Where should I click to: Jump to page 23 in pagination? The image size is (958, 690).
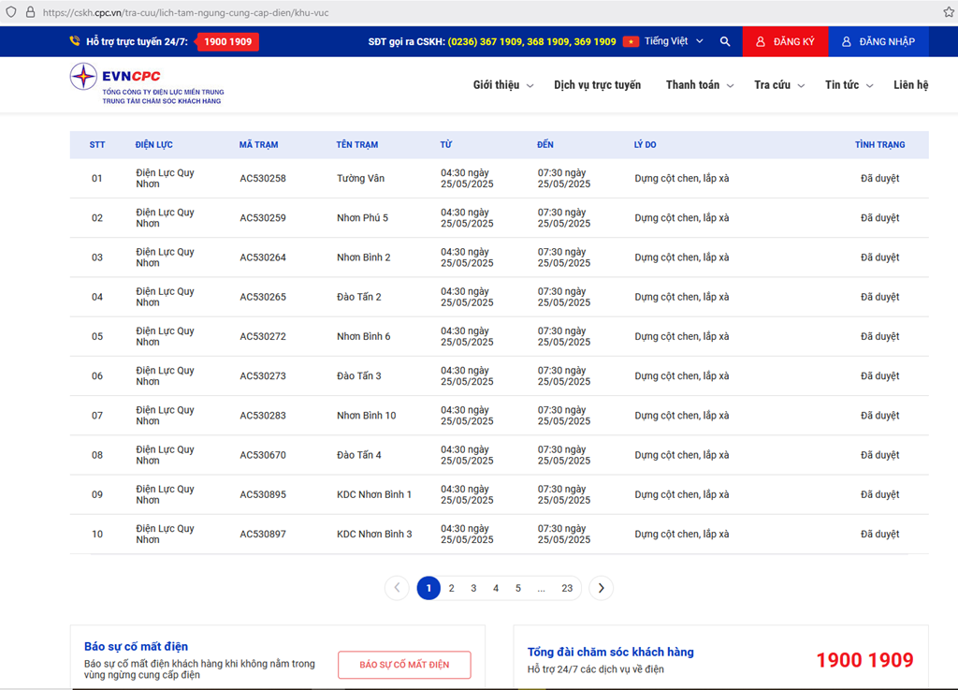click(567, 588)
